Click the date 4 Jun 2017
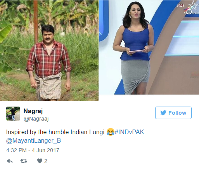Image resolution: width=199 pixels, height=170 pixels. (45, 150)
